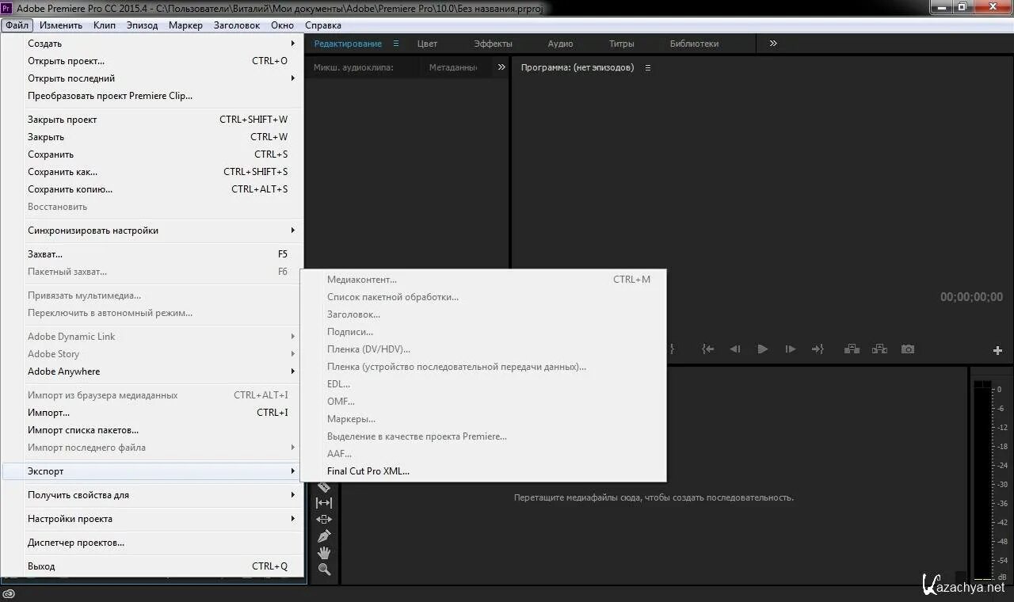Choose Импорт... menu item
The width and height of the screenshot is (1014, 602).
click(152, 413)
